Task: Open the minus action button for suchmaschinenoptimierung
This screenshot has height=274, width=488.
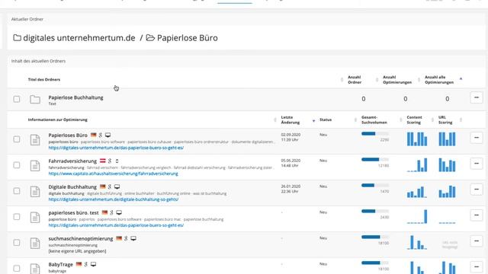Action: click(476, 241)
